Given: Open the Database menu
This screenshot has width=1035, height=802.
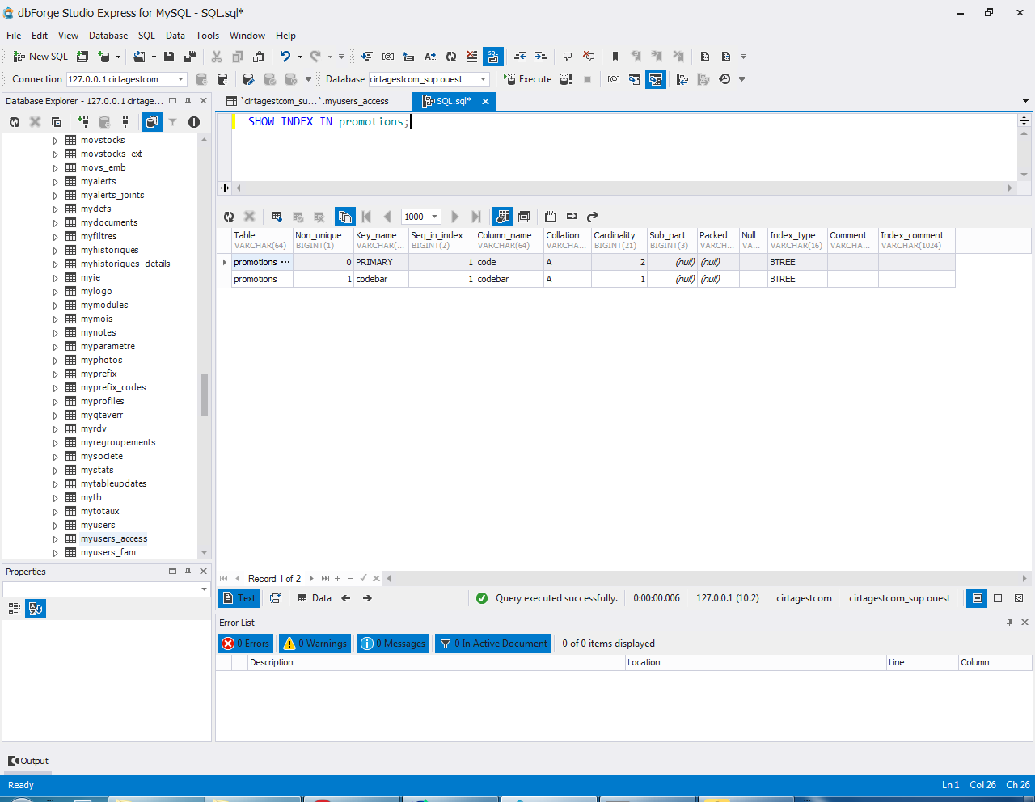Looking at the screenshot, I should [108, 36].
